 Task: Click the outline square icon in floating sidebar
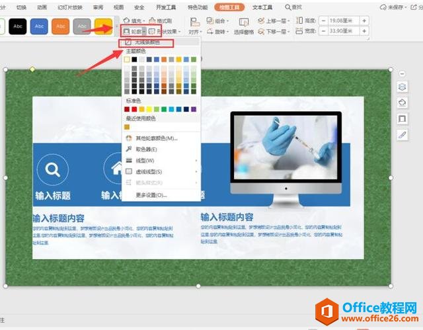(x=403, y=119)
